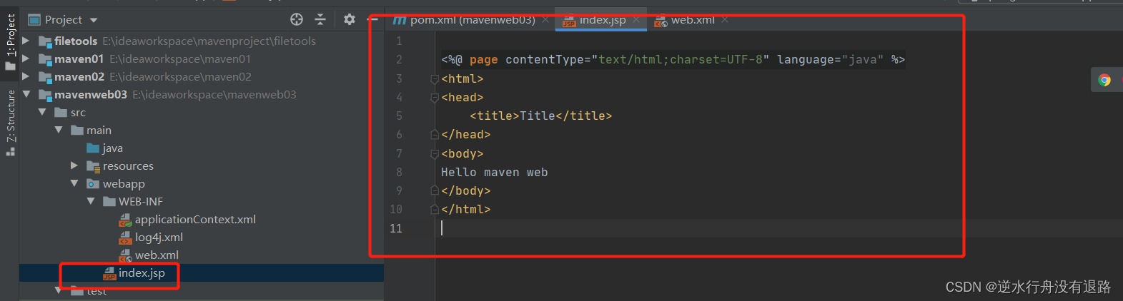Click the mavenweb03 path text

point(214,94)
